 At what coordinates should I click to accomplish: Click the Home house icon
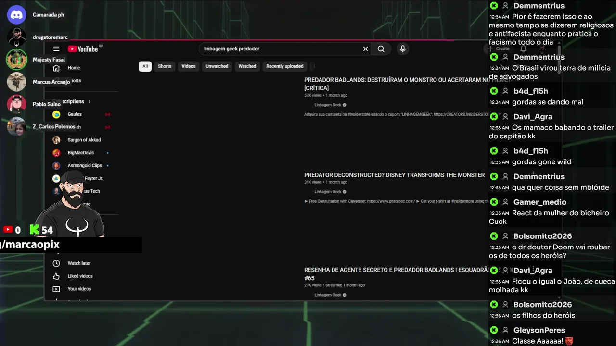56,68
